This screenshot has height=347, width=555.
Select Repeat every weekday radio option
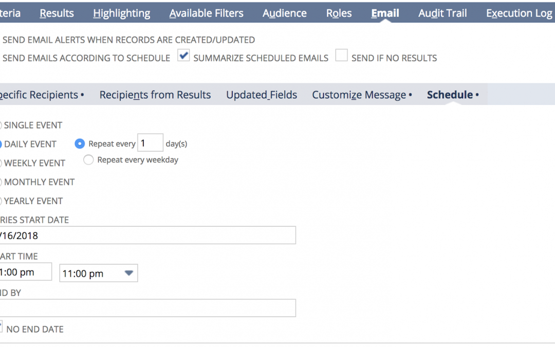point(88,160)
